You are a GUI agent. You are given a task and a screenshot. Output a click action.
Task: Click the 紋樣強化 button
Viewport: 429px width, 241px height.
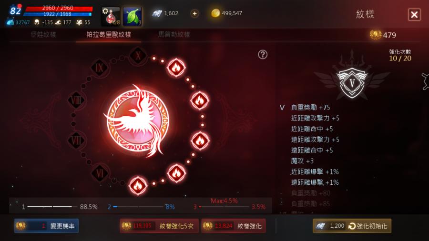coord(234,226)
